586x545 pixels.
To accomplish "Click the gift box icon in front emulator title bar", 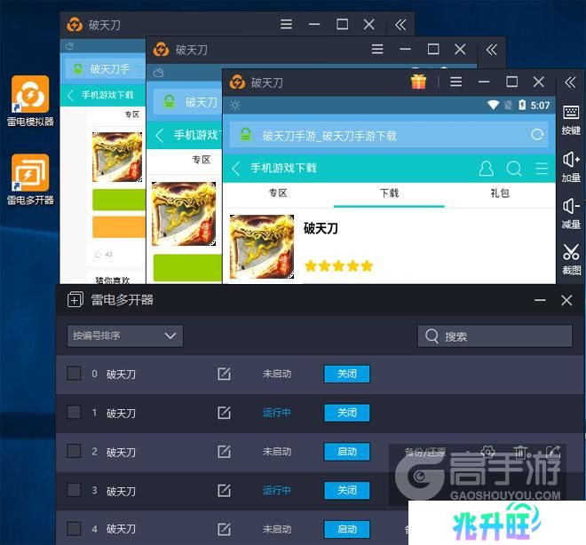I will 418,82.
